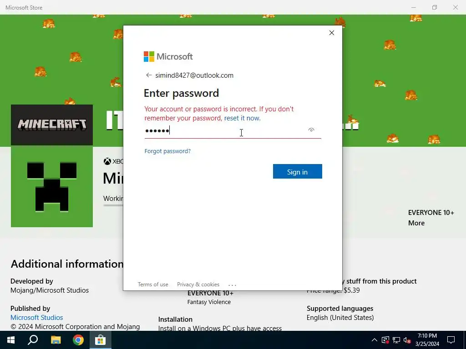Click the More link under EVERYONE 10+
This screenshot has height=349, width=466.
pos(416,223)
